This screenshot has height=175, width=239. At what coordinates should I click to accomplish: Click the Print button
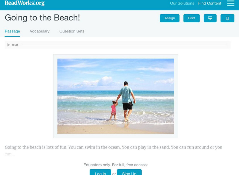click(191, 18)
